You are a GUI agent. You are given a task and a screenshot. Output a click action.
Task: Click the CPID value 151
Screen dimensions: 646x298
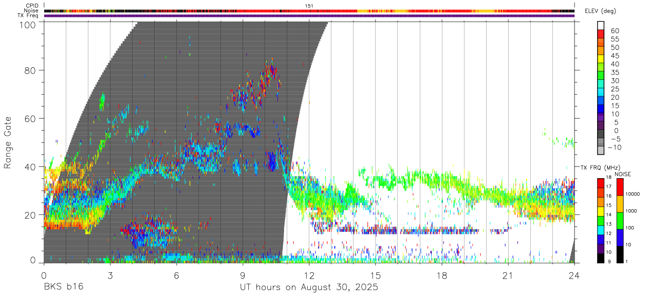(309, 6)
